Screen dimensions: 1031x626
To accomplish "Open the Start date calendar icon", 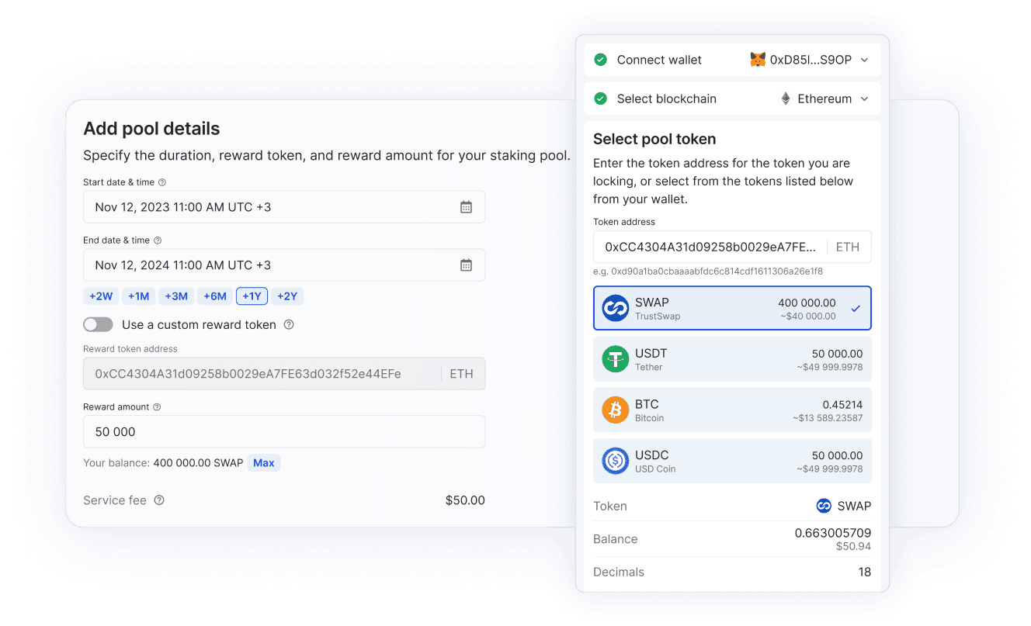I will 466,207.
